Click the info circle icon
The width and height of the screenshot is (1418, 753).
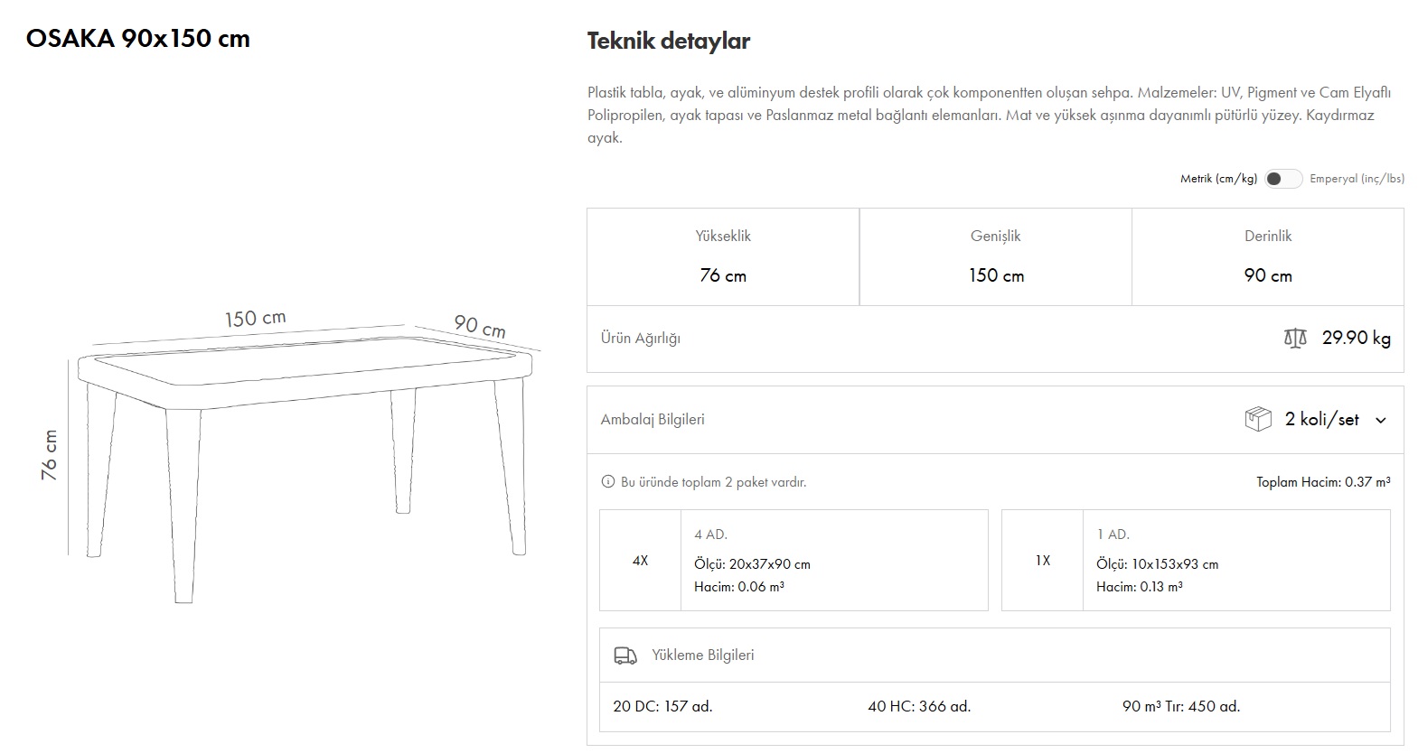[x=607, y=482]
